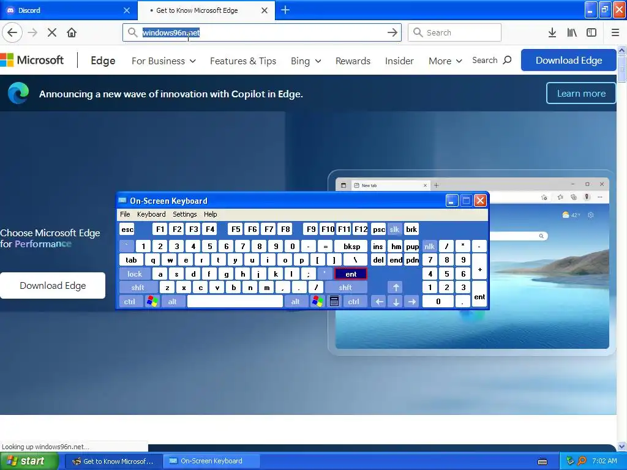Click left Windows key on keyboard

tap(152, 301)
